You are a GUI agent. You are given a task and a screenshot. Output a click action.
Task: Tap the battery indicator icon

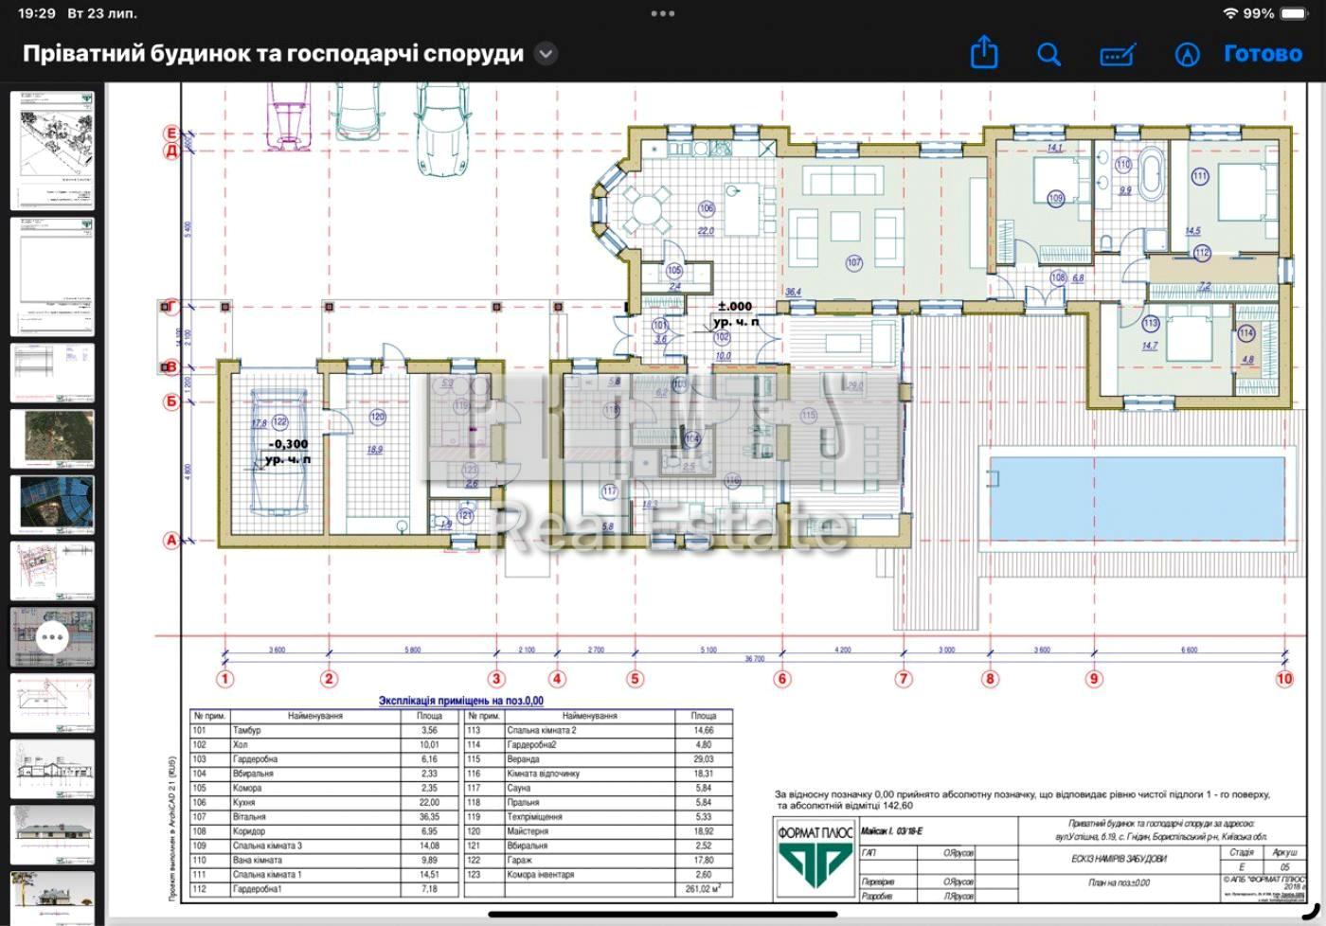[1294, 13]
